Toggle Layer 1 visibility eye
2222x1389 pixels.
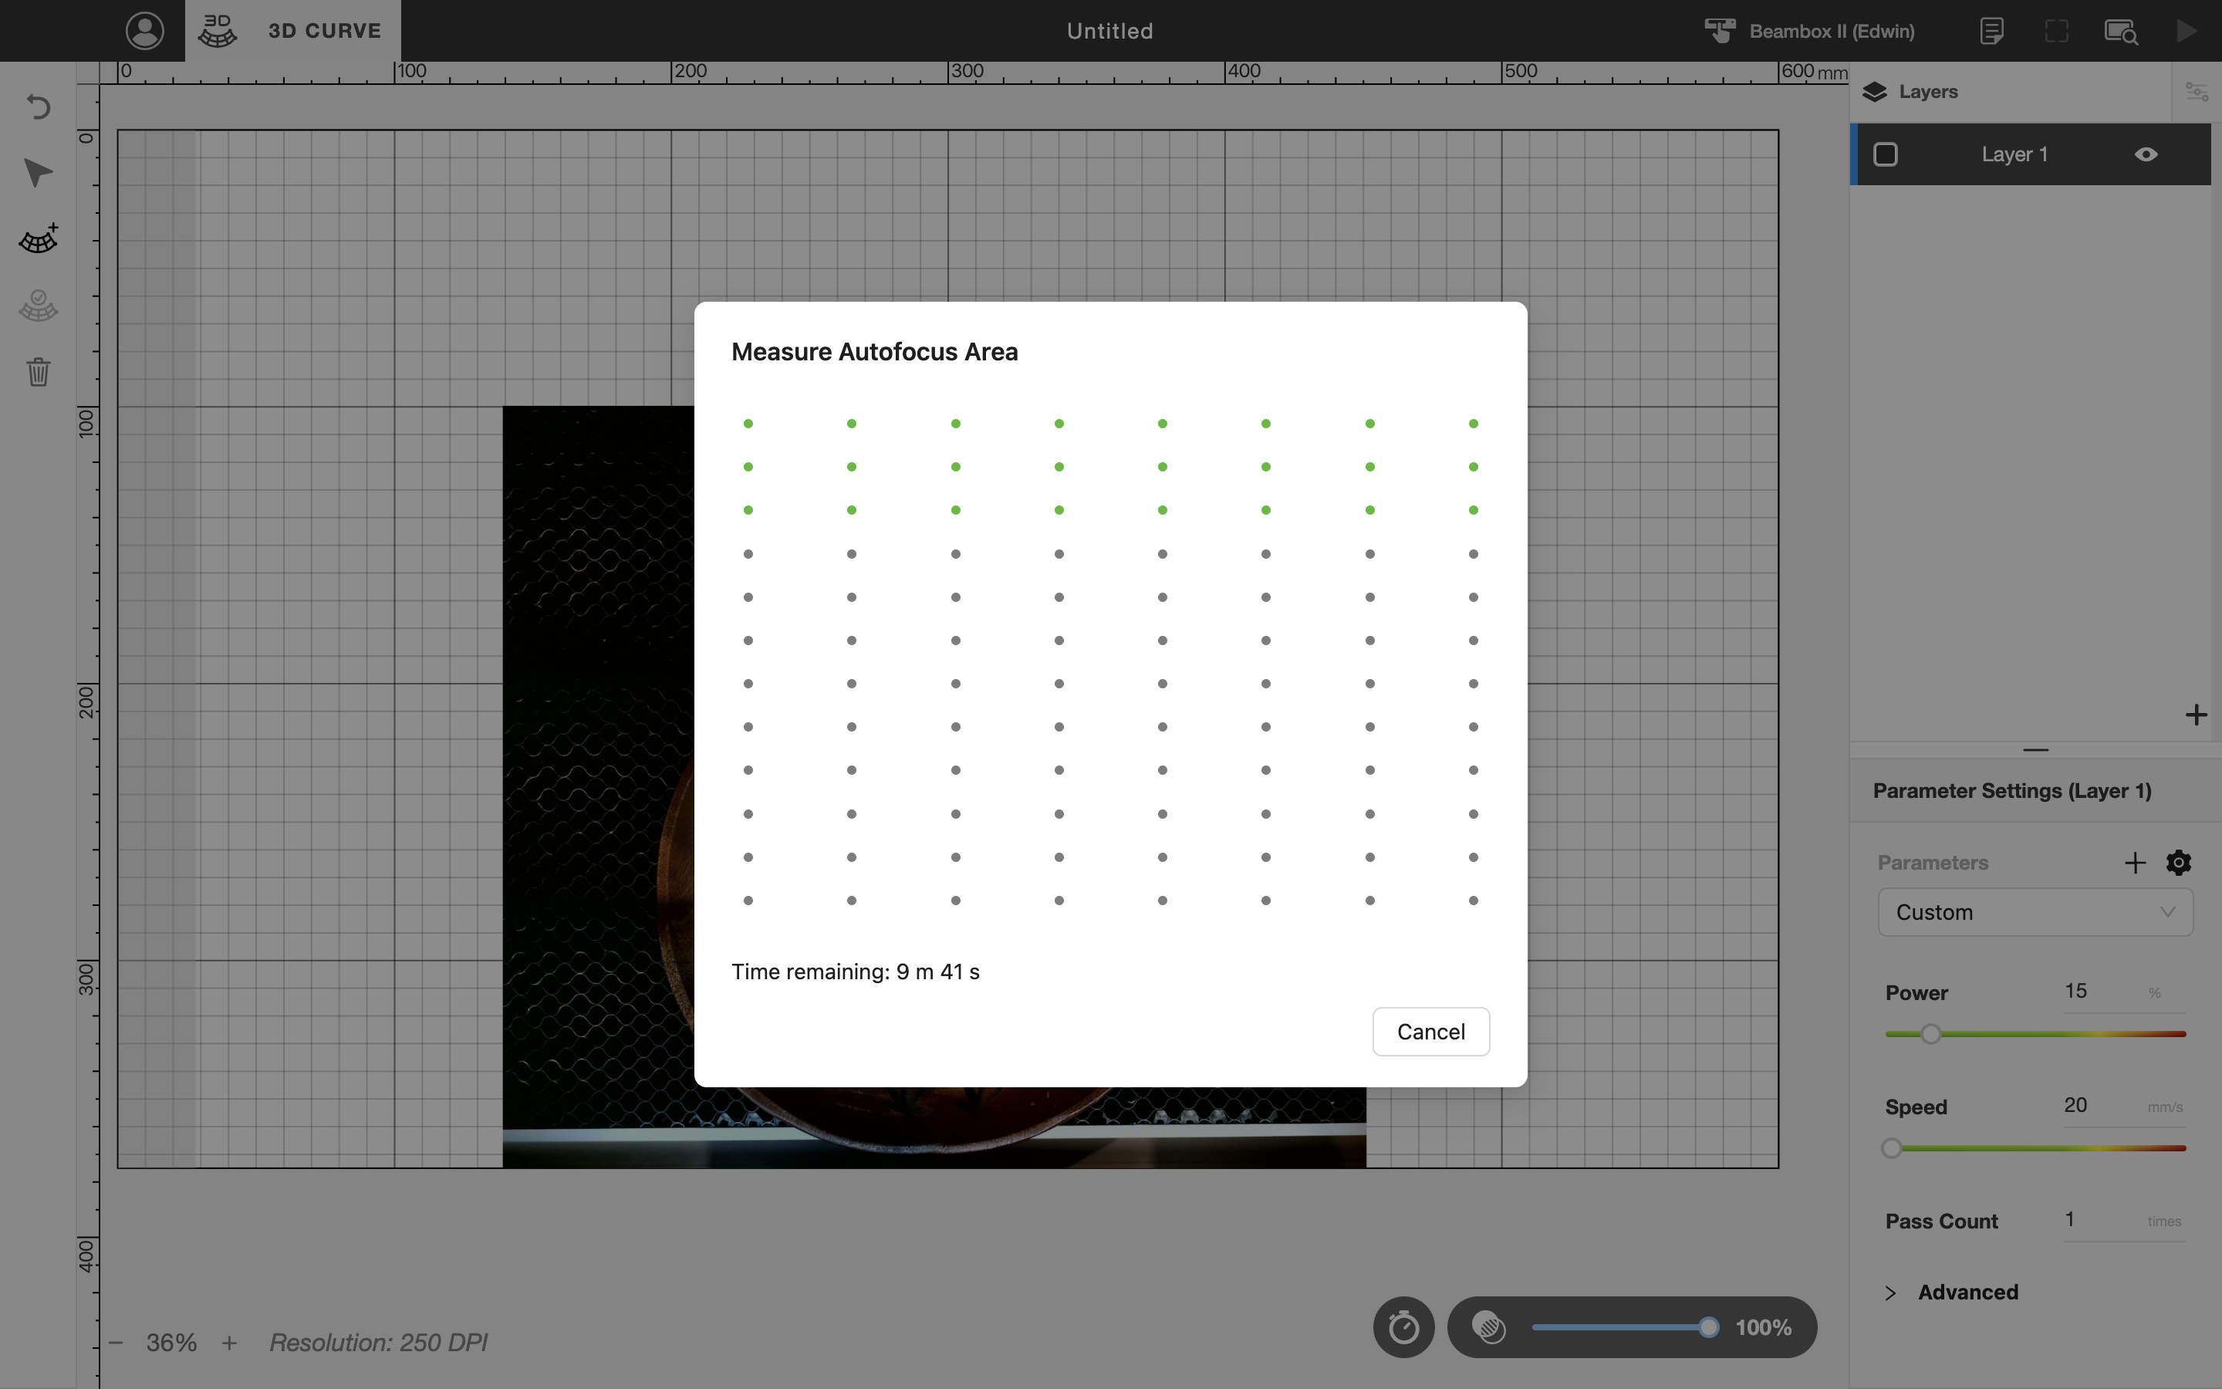point(2146,154)
